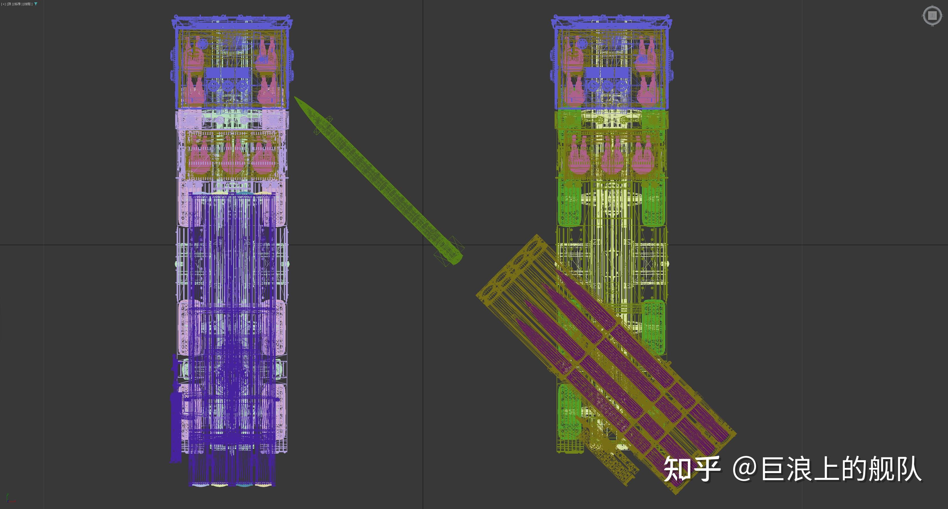This screenshot has height=509, width=948.
Task: Open the [线框] wireframe display menu
Action: coord(28,4)
